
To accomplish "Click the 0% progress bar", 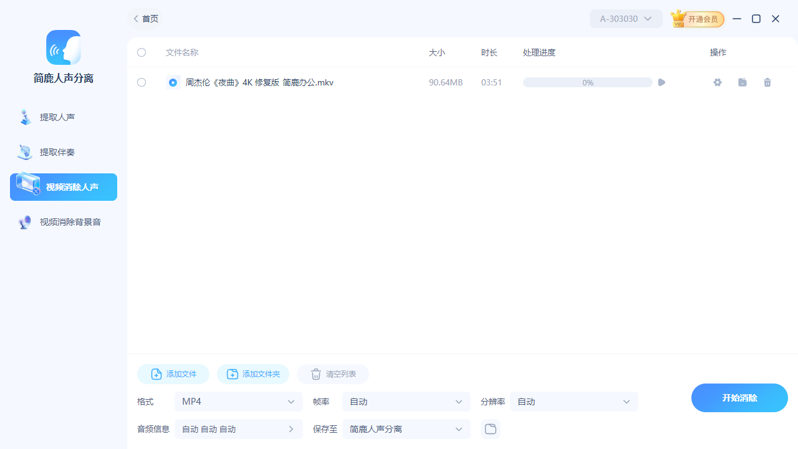I will 587,82.
